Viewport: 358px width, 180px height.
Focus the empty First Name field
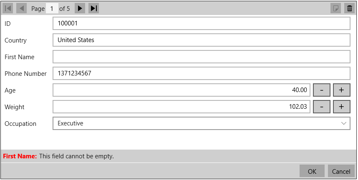click(201, 57)
